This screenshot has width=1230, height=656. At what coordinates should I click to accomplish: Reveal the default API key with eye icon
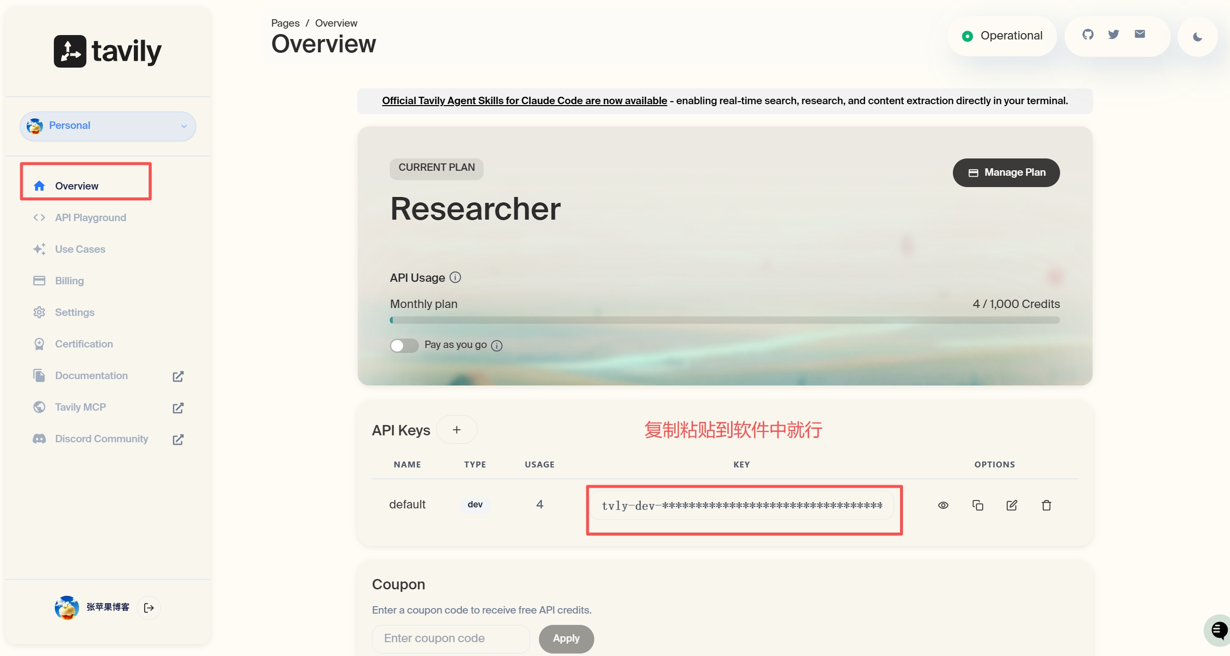pyautogui.click(x=943, y=505)
